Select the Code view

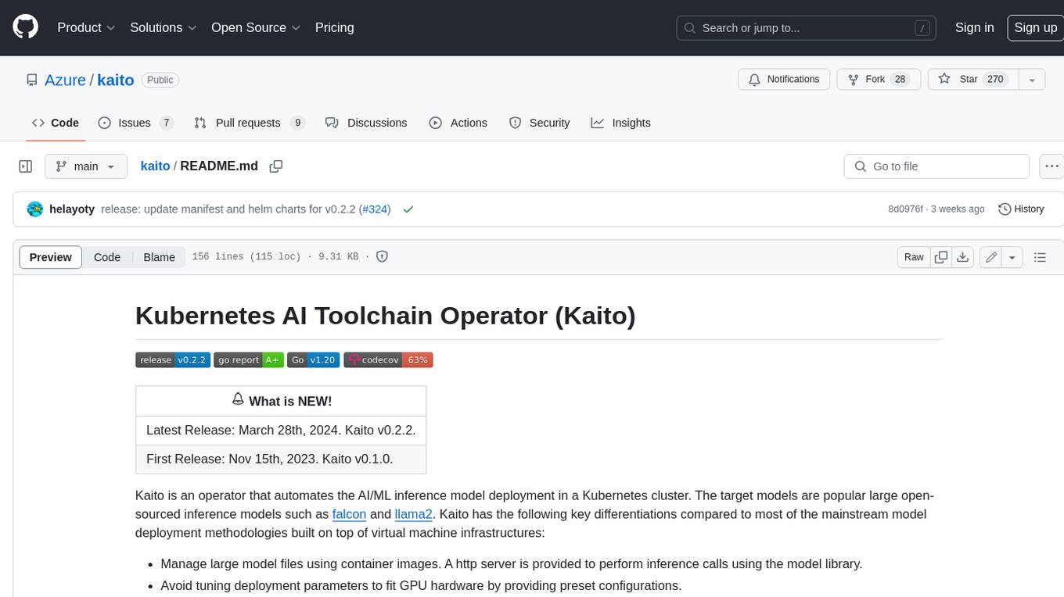tap(107, 257)
